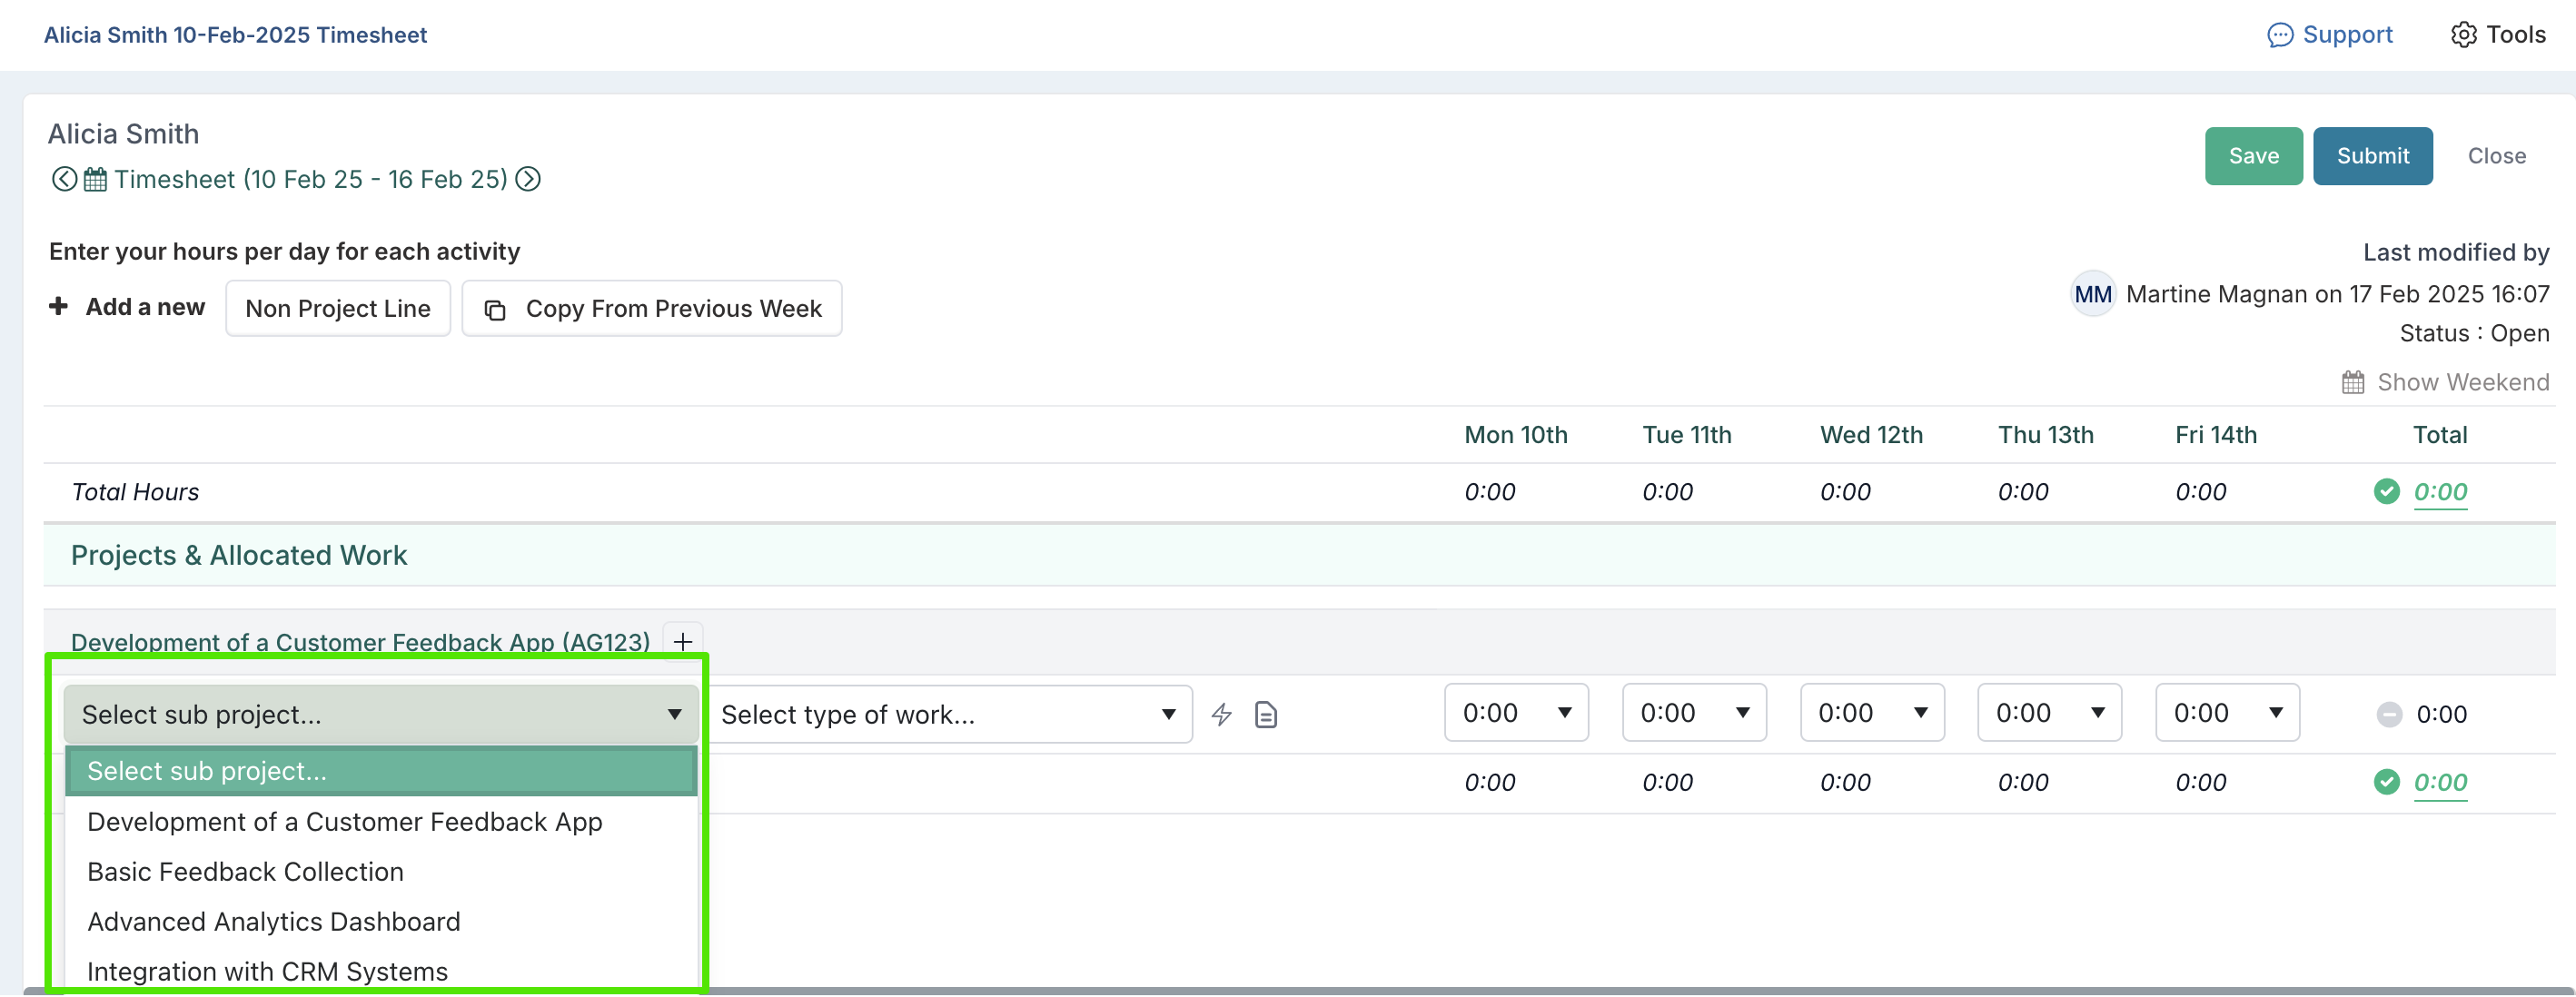
Task: Click the Total Hours row label
Action: point(135,492)
